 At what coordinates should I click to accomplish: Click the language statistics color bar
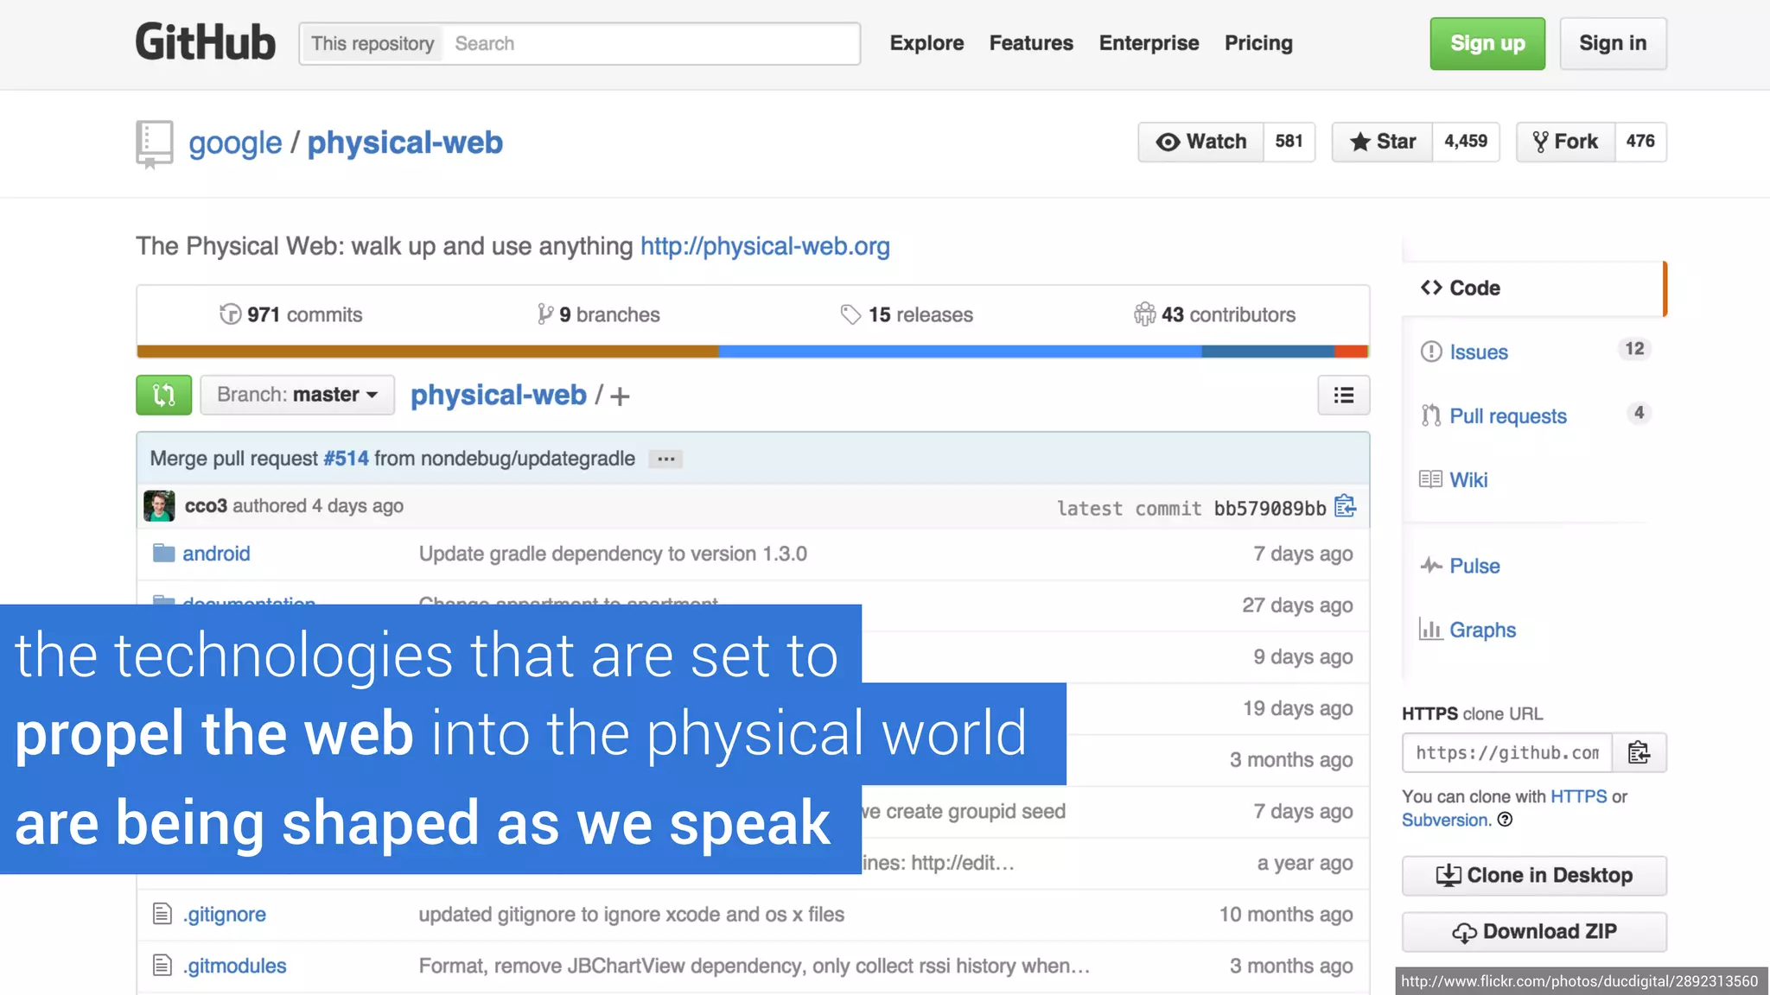(x=753, y=352)
